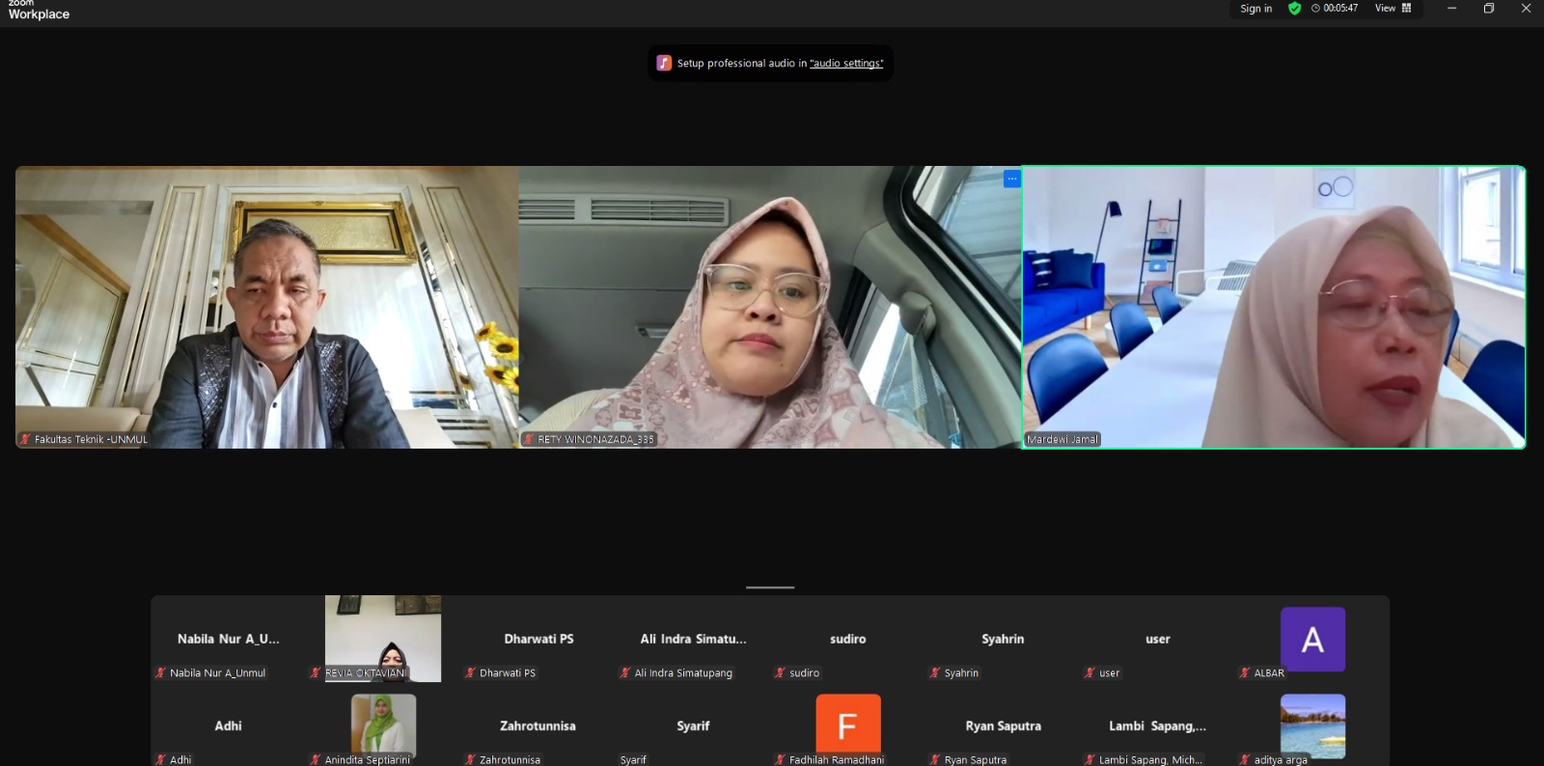Click the Sign in button
This screenshot has height=766, width=1544.
(1255, 9)
